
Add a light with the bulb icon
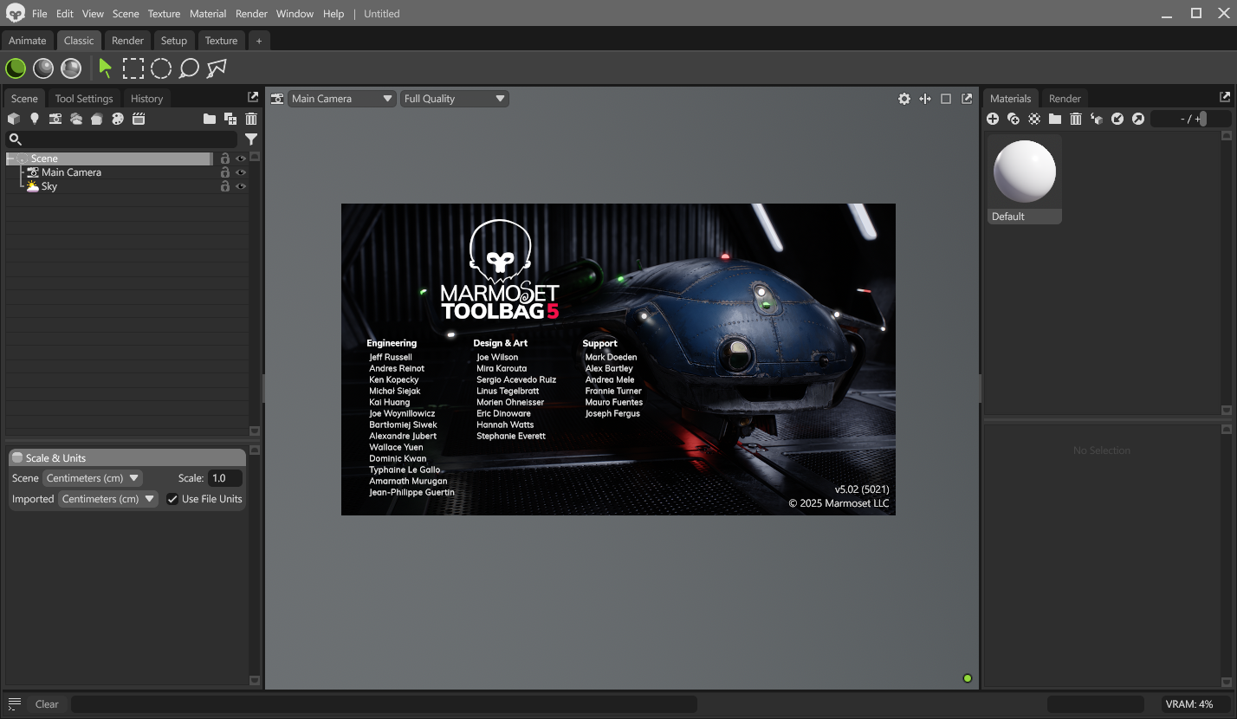[x=35, y=119]
